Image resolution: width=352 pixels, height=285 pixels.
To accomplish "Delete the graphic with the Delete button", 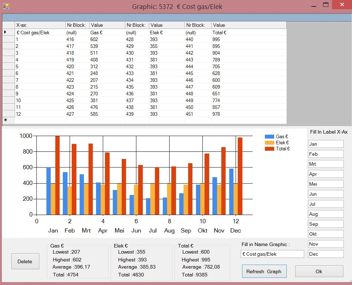I will [x=25, y=261].
